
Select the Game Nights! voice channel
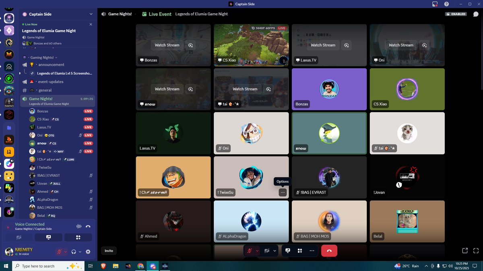58,101
